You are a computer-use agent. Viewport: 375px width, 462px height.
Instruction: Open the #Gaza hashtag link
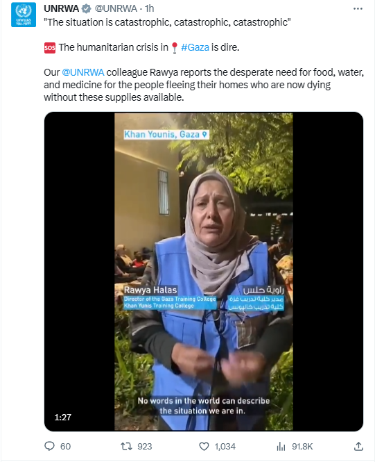pos(195,47)
